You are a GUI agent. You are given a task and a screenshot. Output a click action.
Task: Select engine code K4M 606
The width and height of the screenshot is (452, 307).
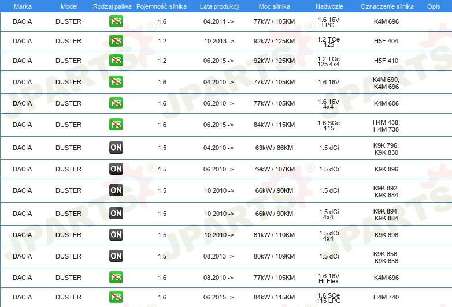[x=386, y=103]
